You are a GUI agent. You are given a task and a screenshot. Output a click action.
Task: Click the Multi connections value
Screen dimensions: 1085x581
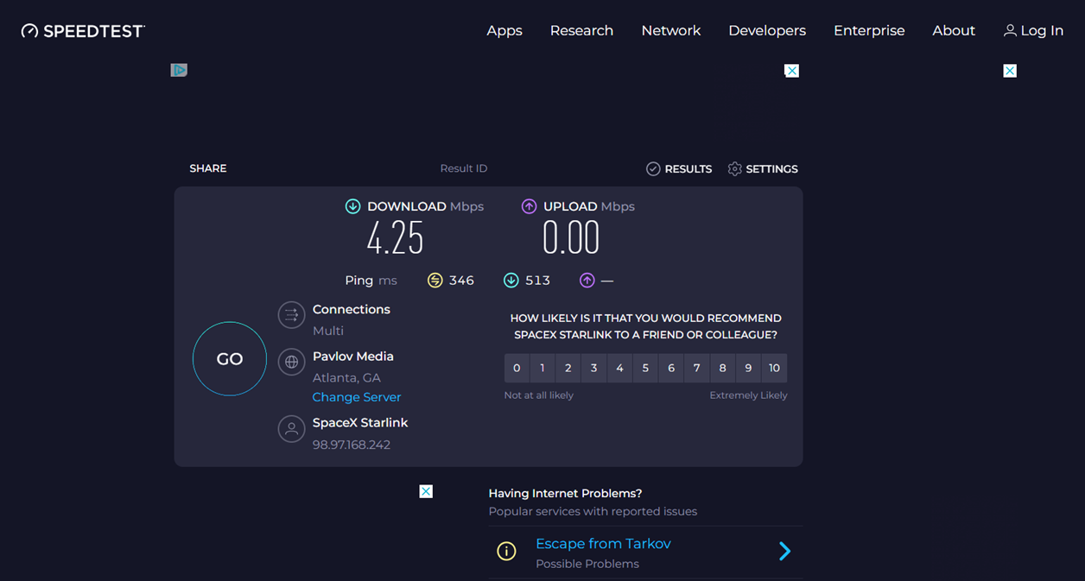pos(328,331)
